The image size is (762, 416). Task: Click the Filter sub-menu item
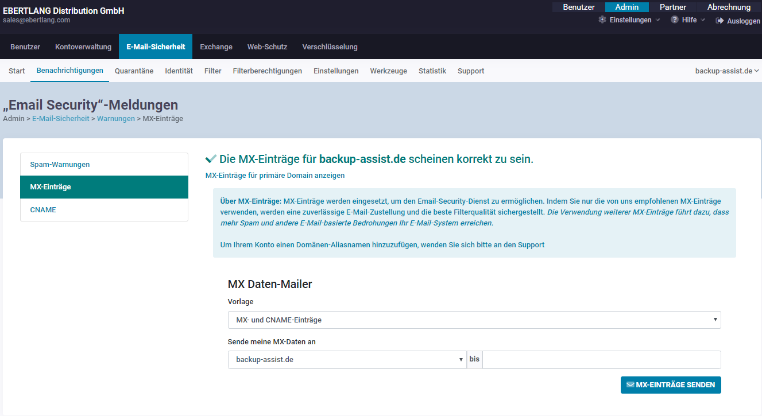point(213,71)
